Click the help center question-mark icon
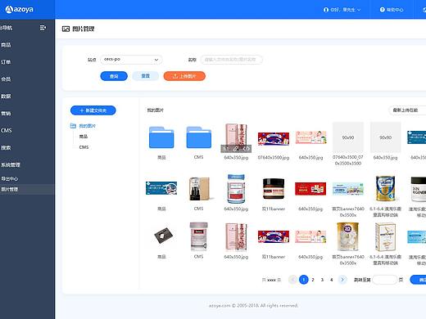 383,10
